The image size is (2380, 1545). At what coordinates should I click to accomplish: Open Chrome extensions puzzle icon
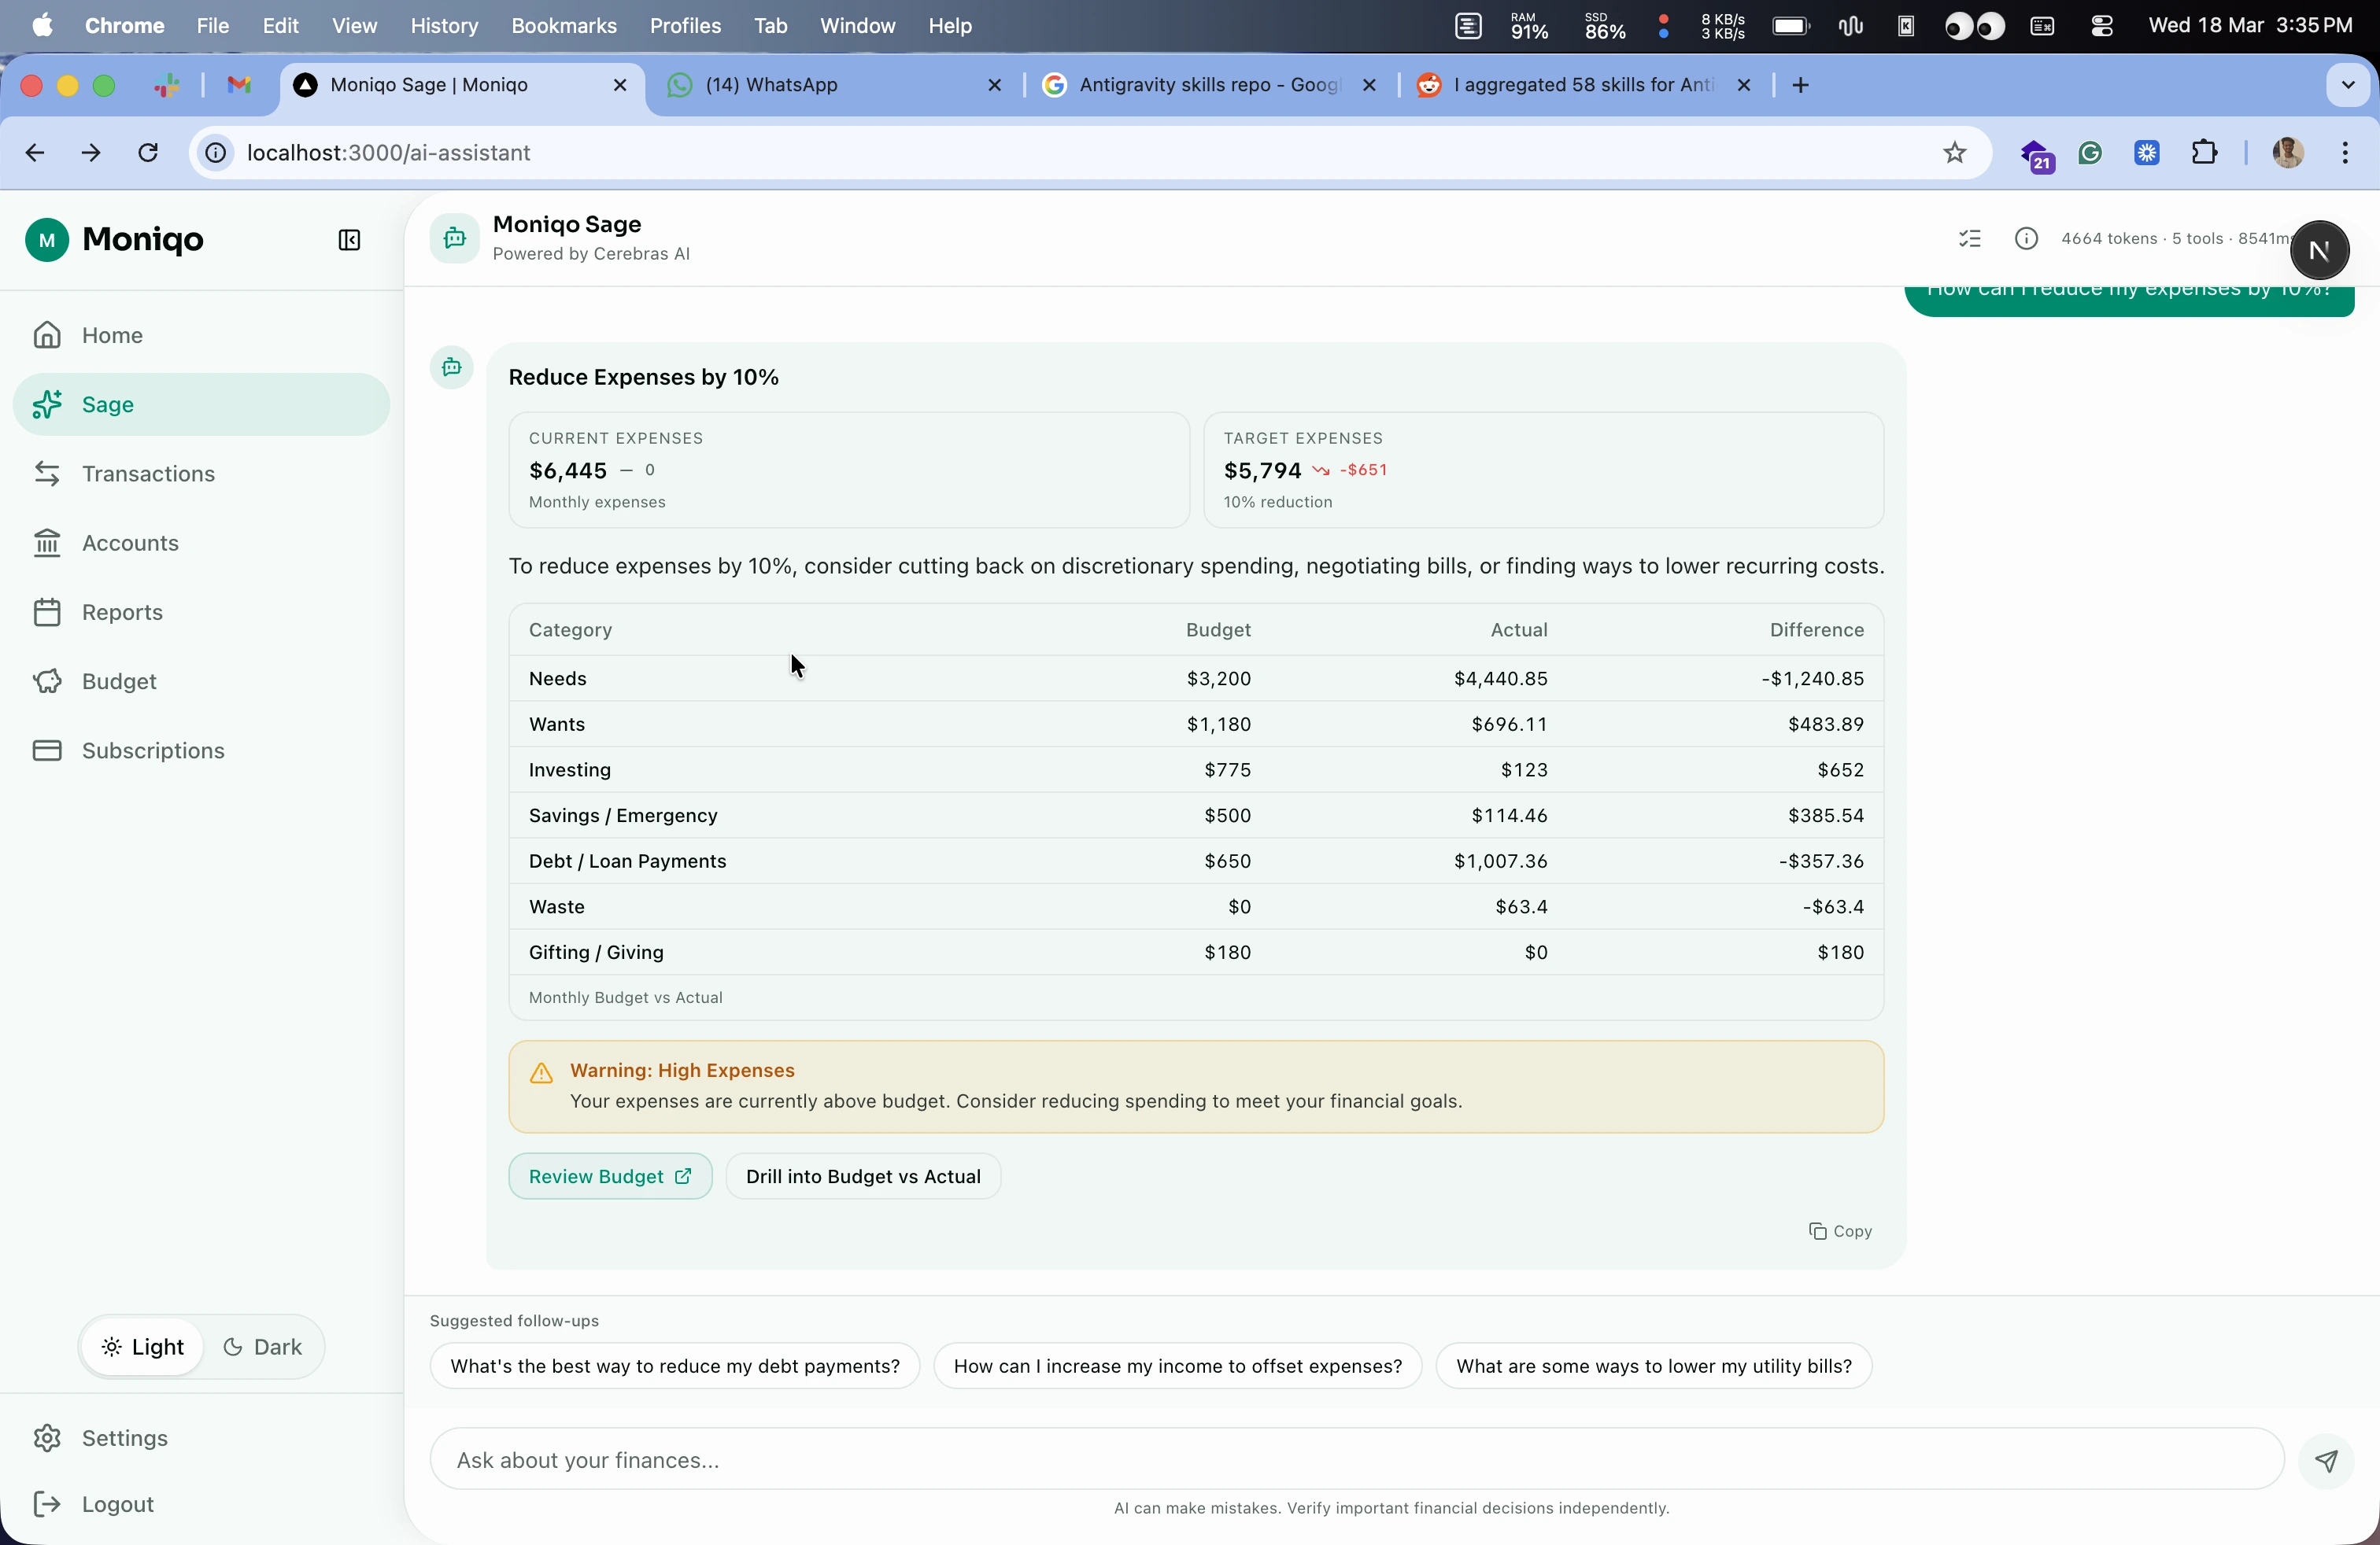pyautogui.click(x=2204, y=153)
